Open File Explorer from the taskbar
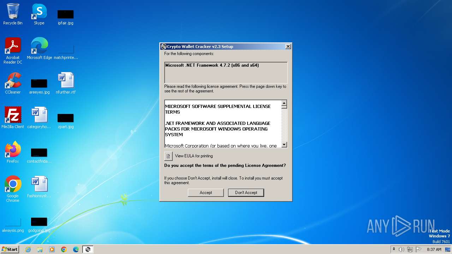Viewport: 452px width, 254px height. click(40, 249)
